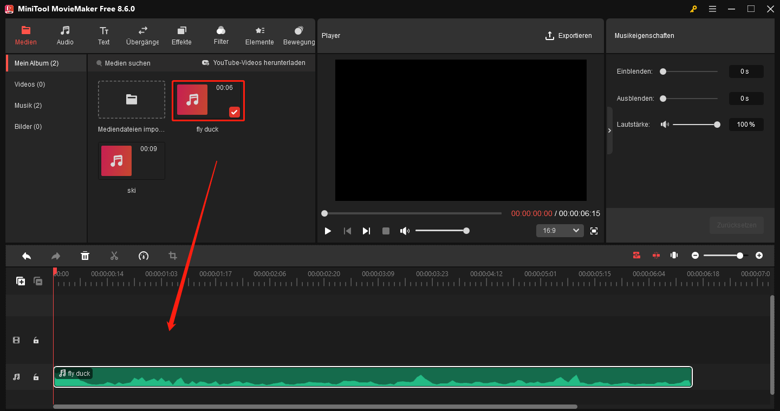Image resolution: width=780 pixels, height=411 pixels.
Task: Click the Zurücksetzen reset button
Action: [x=737, y=225]
